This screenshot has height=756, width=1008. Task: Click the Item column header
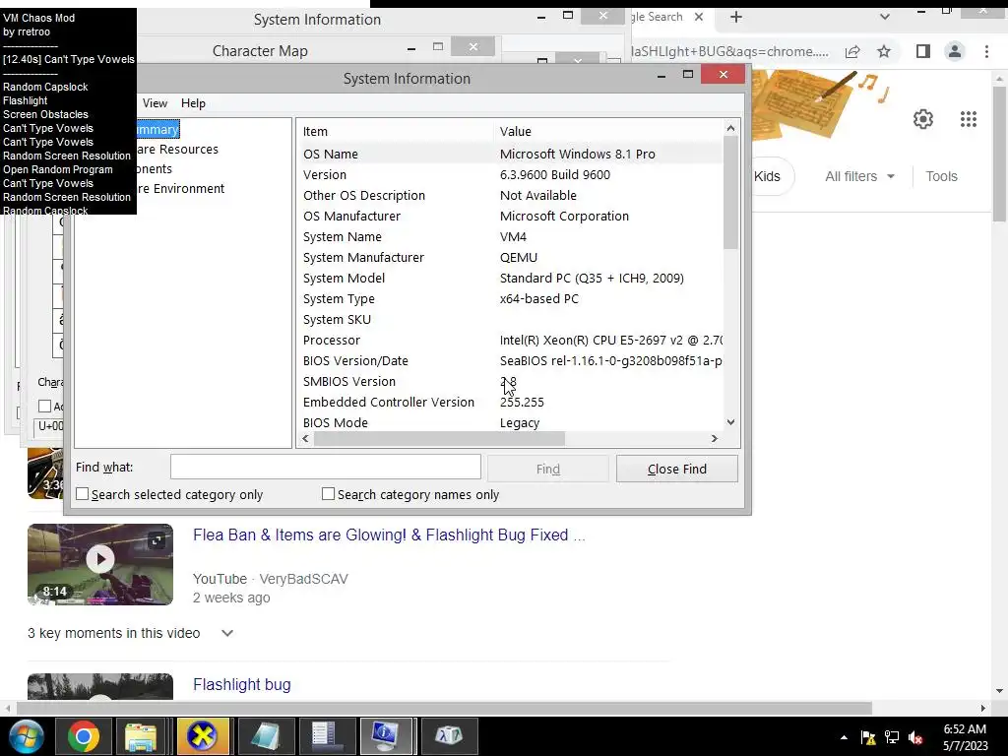pyautogui.click(x=396, y=131)
